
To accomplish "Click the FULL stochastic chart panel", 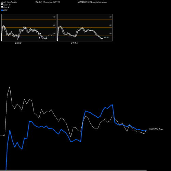I will [x=85, y=27].
